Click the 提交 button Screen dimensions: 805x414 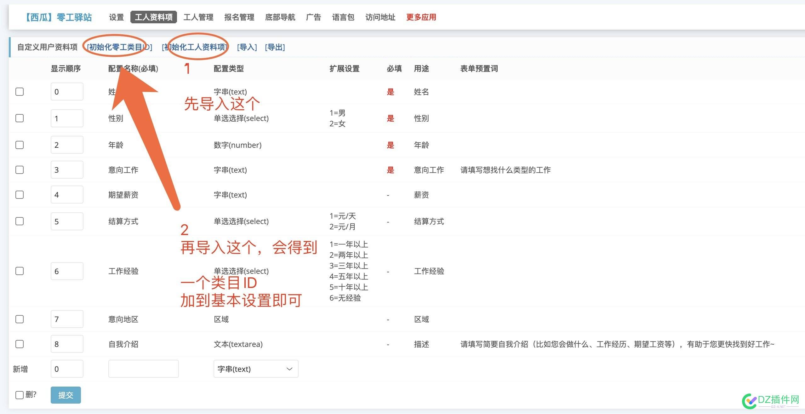coord(66,395)
